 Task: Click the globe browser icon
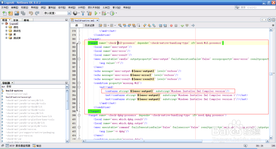[75, 13]
